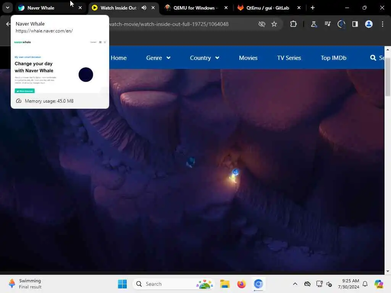Screen dimensions: 391x293
Task: Open the tab search dropdown arrow
Action: click(8, 8)
